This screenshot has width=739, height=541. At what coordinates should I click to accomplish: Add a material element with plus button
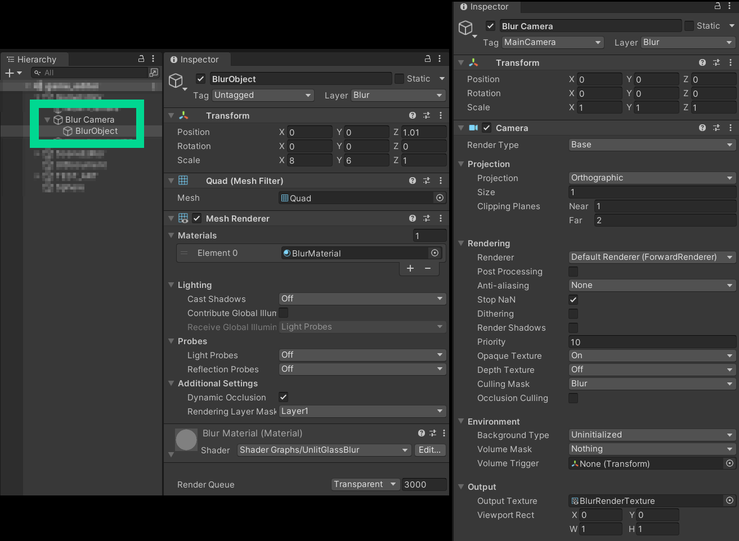point(410,268)
